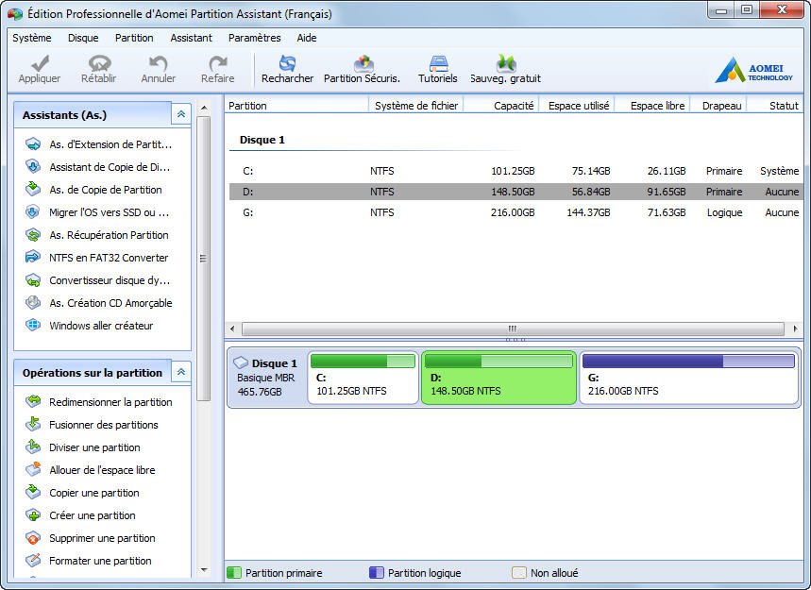Select the C: partition bar in disk map

click(363, 378)
